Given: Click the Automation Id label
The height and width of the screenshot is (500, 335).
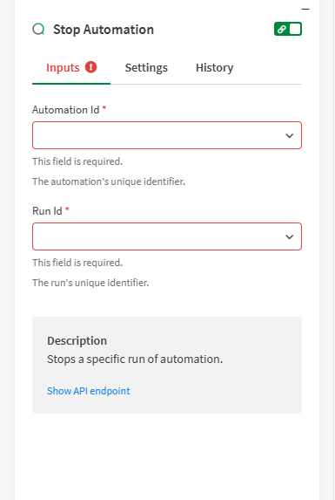Looking at the screenshot, I should pos(66,110).
